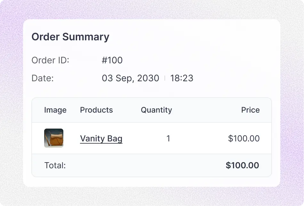The width and height of the screenshot is (304, 206).
Task: Click the Price column header
Action: 250,110
